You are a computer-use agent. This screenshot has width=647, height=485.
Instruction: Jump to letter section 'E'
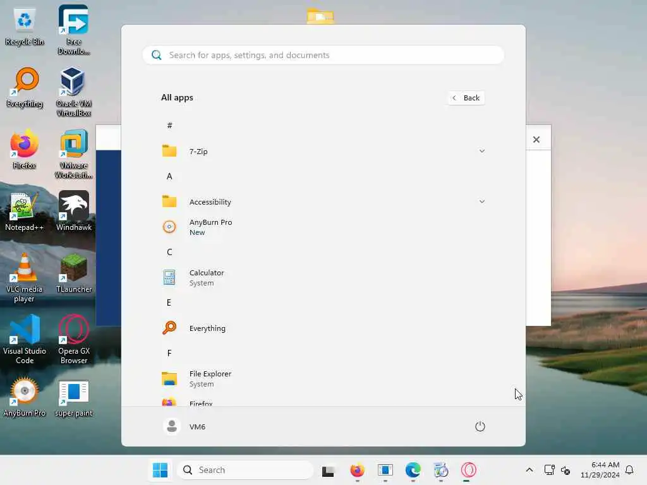tap(169, 302)
